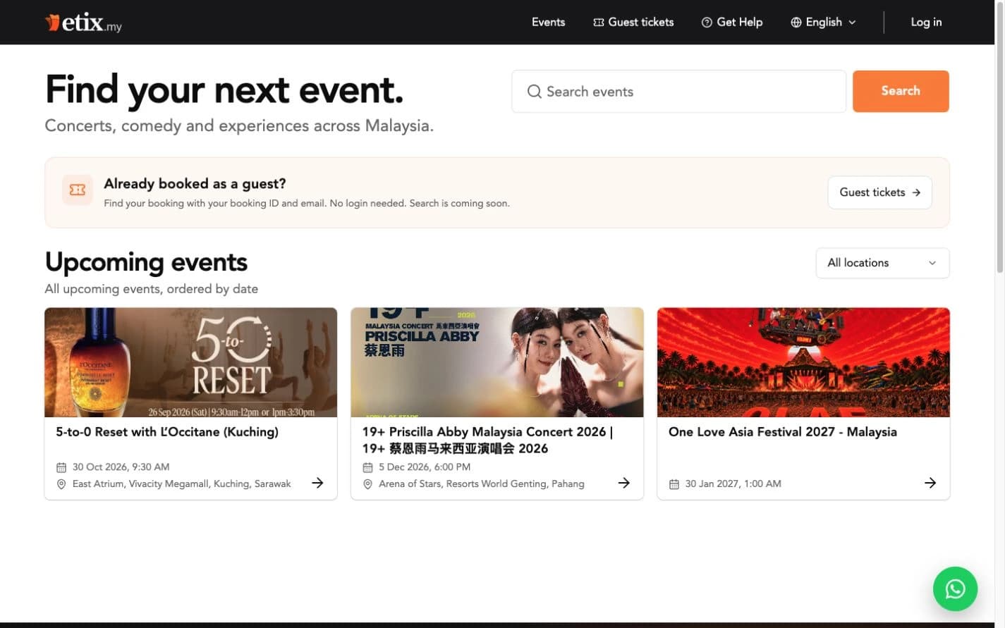Open arrow on Priscilla Abby concert card
The width and height of the screenshot is (1005, 628).
(x=624, y=483)
